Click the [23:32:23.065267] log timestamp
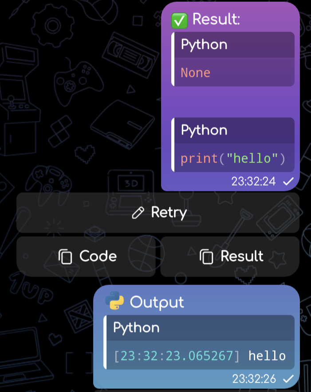 tap(177, 356)
